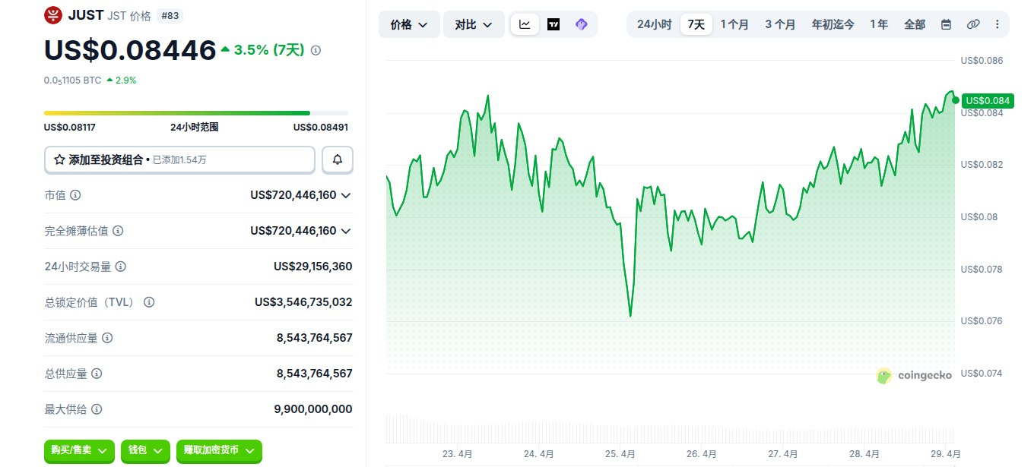Screen dimensions: 1034x467
Task: Click info icon next to 总供应量
Action: pos(97,374)
